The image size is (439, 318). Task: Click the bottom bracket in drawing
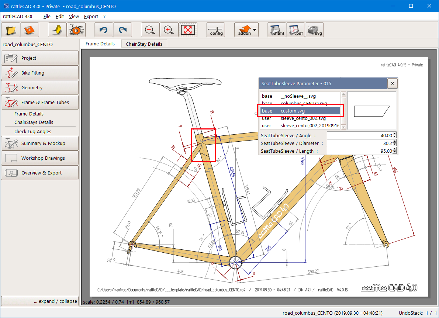point(235,263)
